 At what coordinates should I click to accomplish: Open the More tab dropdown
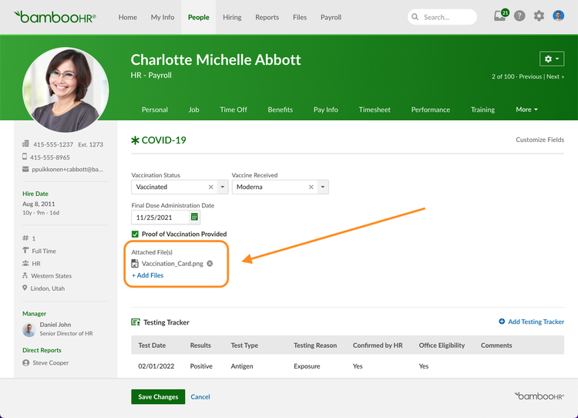(x=526, y=110)
